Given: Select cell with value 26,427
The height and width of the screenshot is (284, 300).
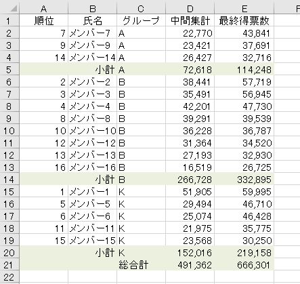Looking at the screenshot, I should 190,58.
